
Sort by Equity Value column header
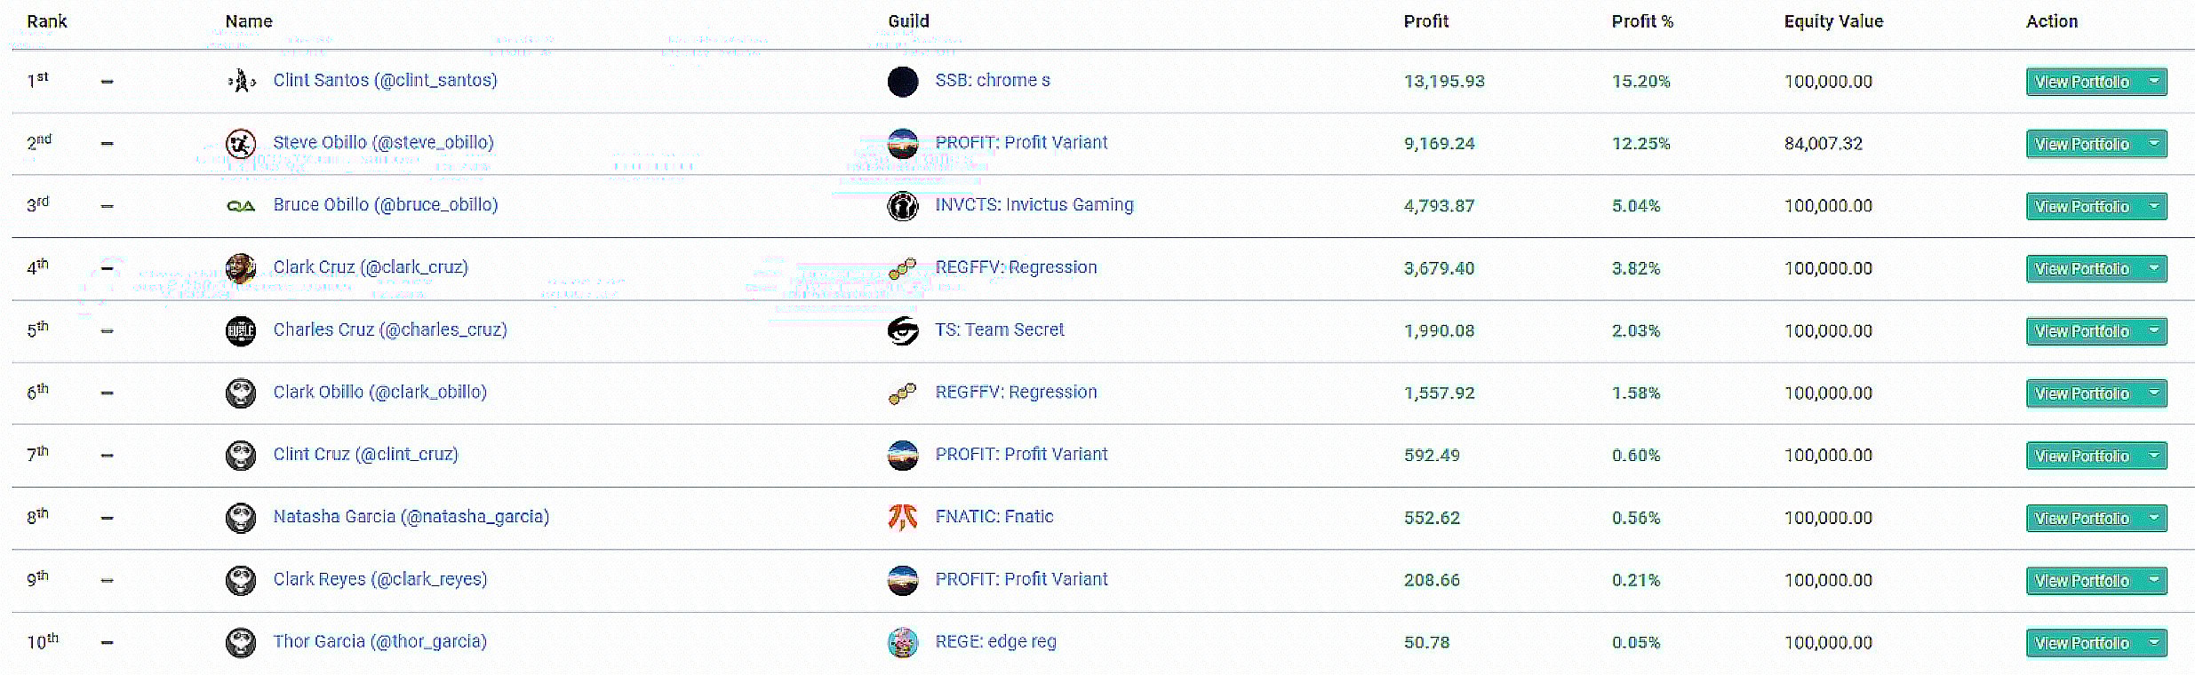[x=1833, y=21]
